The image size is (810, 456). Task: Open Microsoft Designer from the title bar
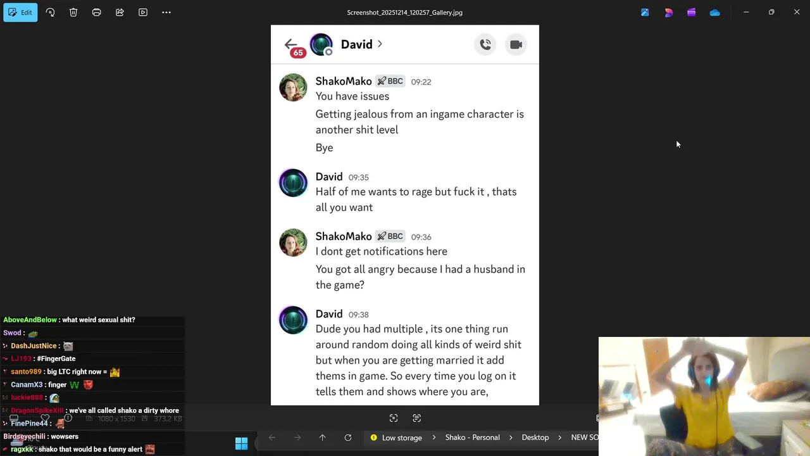(x=668, y=12)
